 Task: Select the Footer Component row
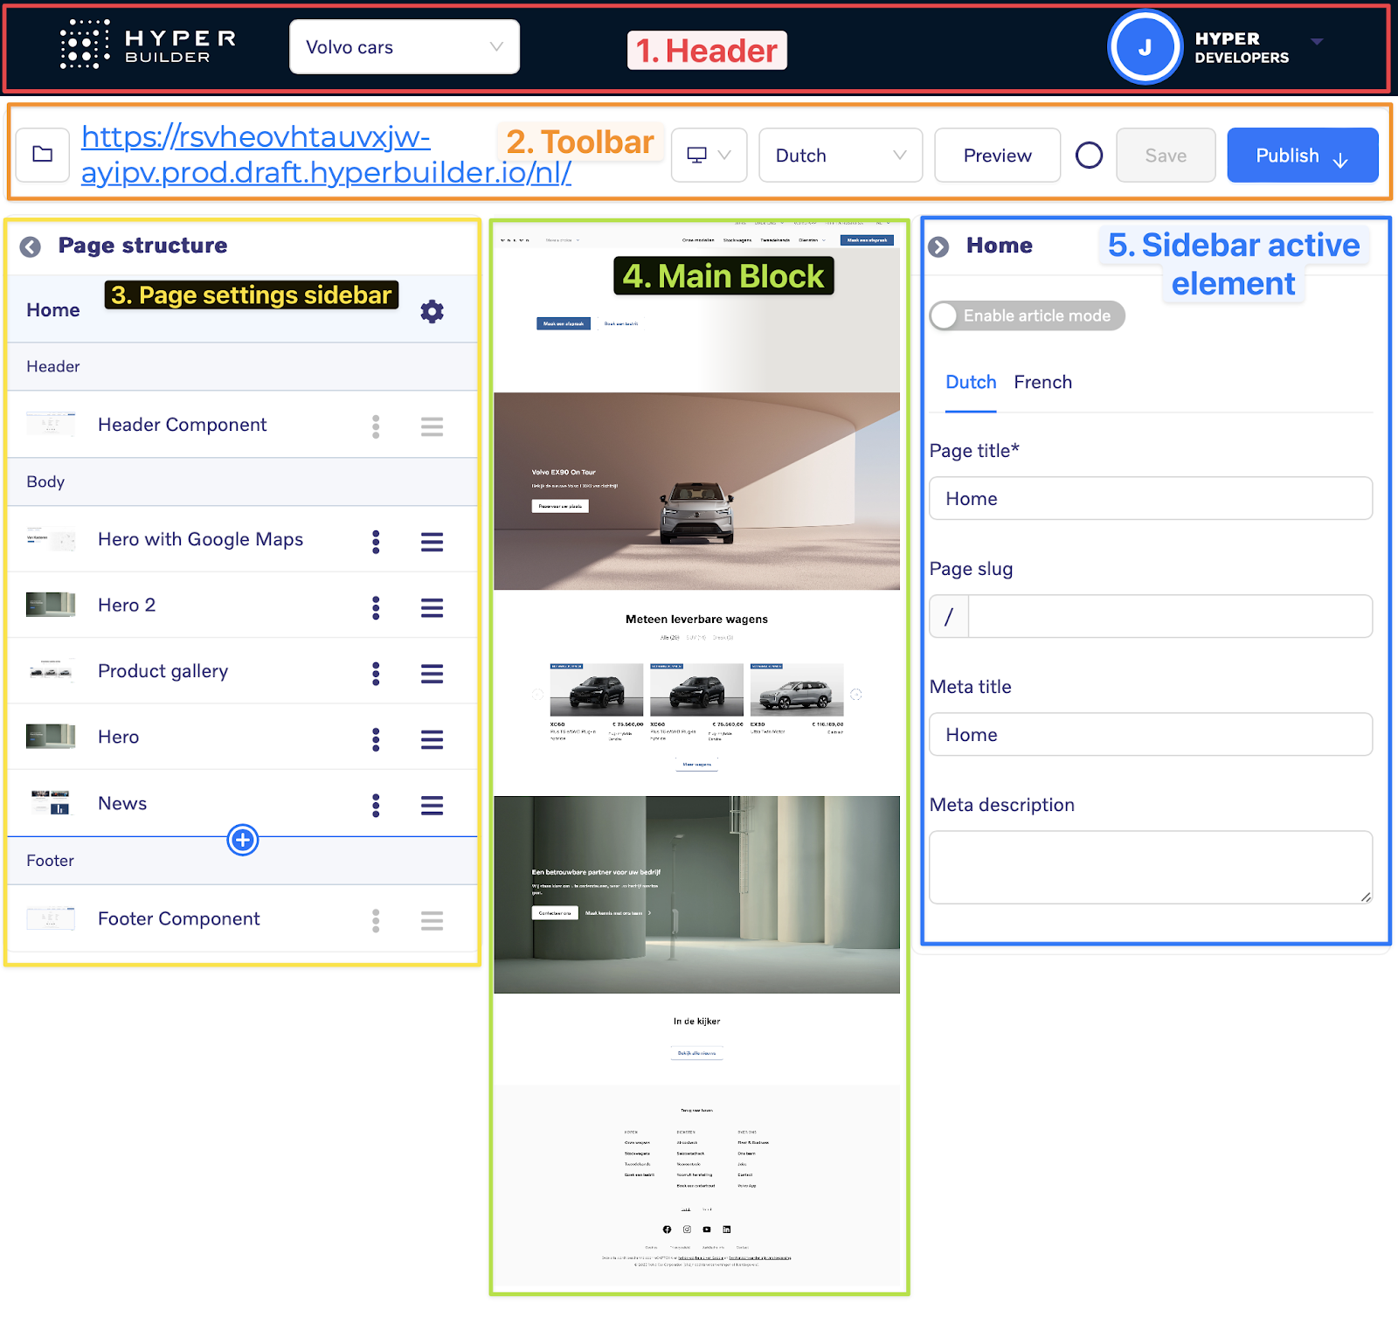point(242,918)
